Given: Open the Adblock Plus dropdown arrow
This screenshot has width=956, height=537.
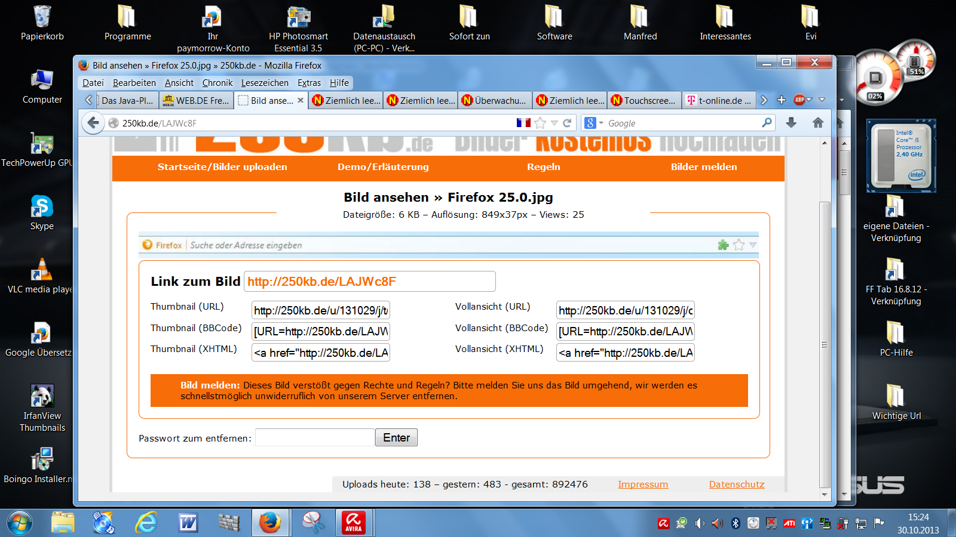Looking at the screenshot, I should [809, 100].
